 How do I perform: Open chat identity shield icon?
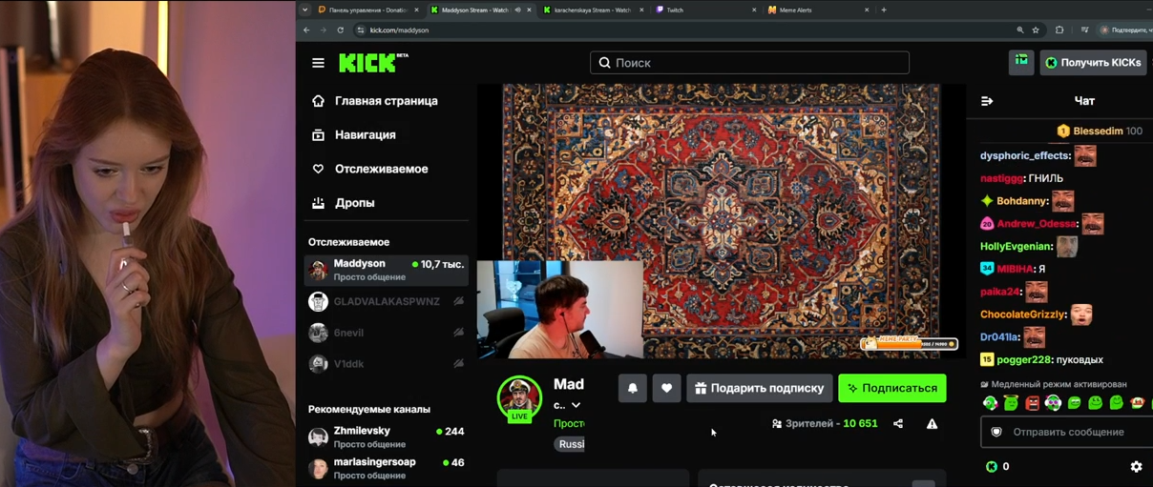coord(996,432)
